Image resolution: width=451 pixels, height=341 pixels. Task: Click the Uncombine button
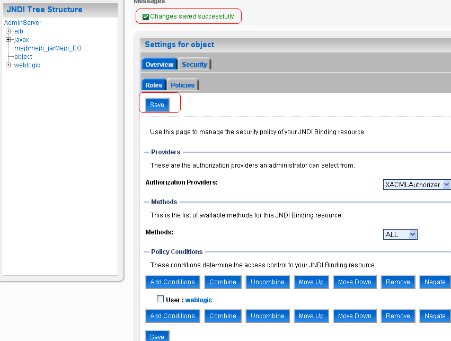pos(268,282)
